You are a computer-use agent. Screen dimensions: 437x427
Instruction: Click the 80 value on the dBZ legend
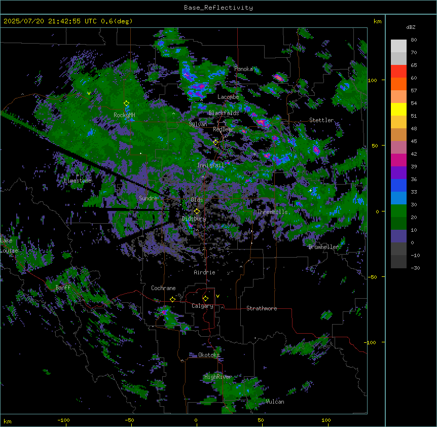[414, 40]
